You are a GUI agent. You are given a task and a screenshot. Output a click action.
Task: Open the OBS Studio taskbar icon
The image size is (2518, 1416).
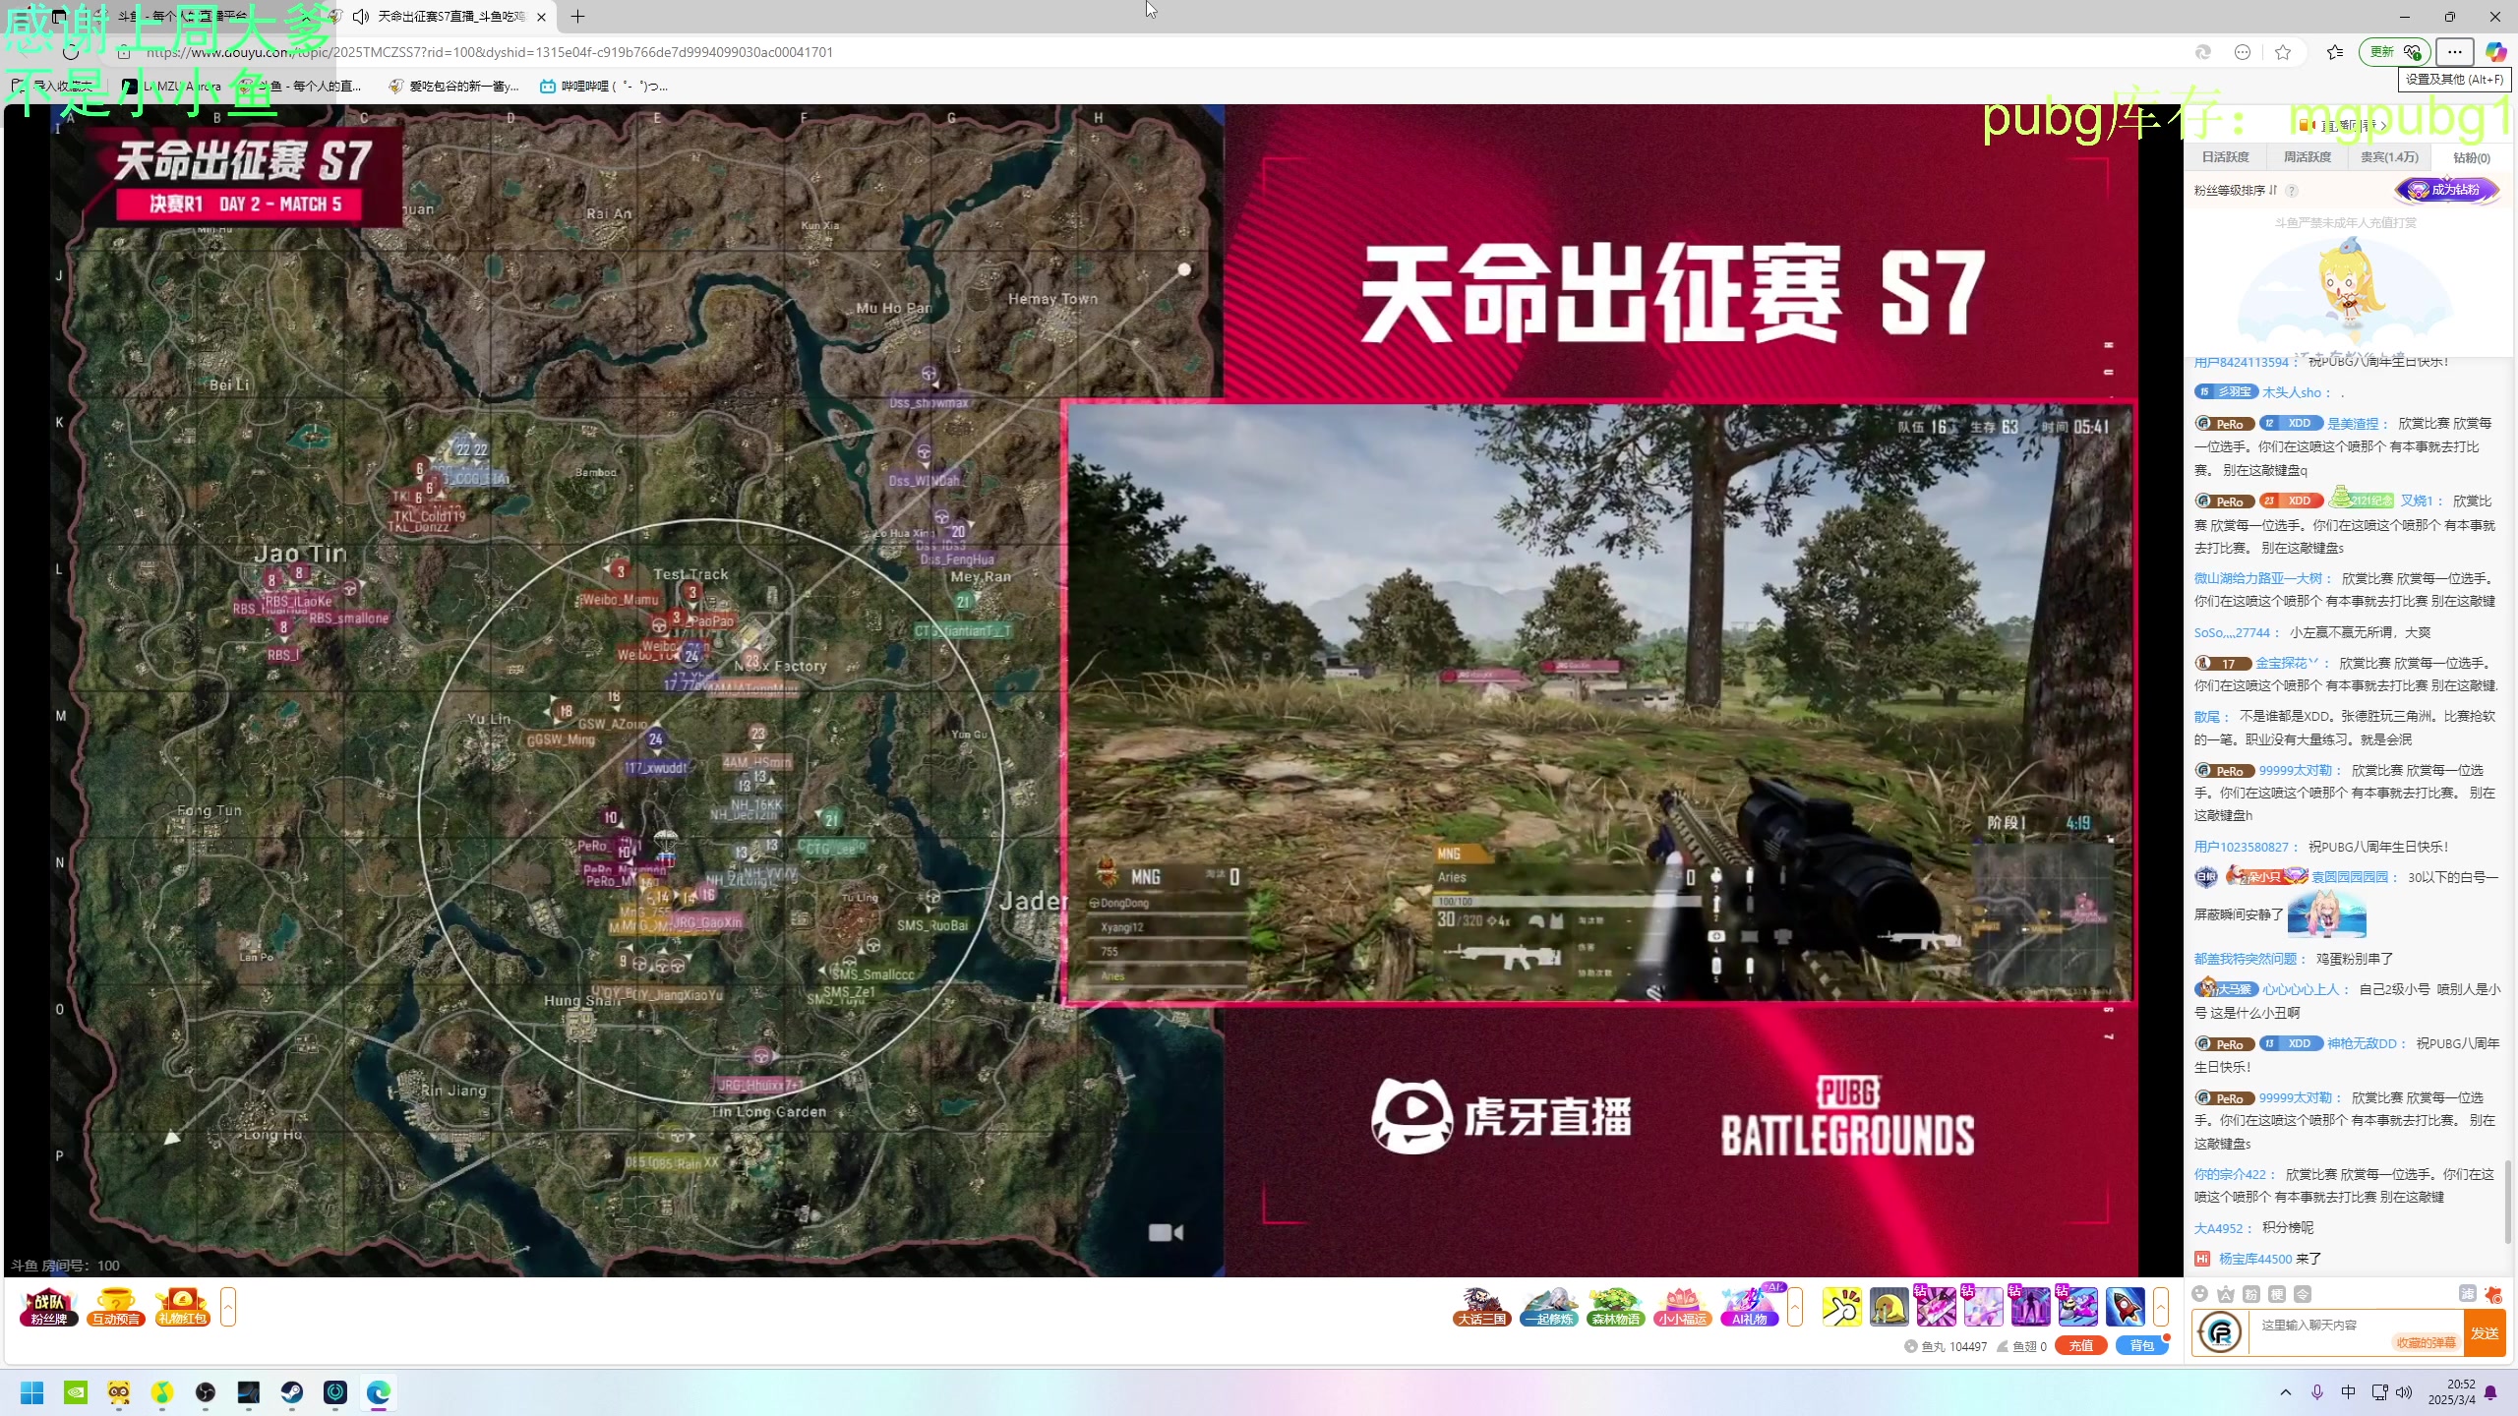tap(206, 1392)
